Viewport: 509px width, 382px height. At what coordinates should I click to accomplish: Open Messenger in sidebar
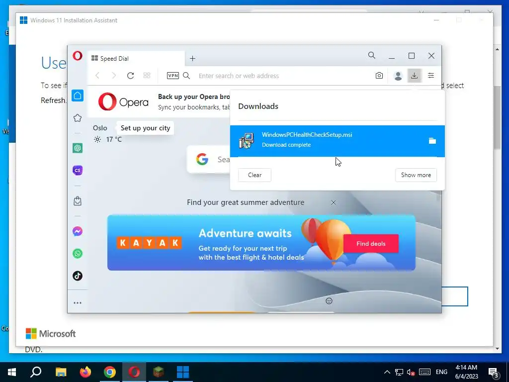click(x=78, y=231)
